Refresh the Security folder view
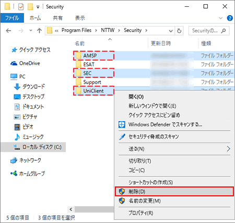The image size is (235, 223). point(179,31)
